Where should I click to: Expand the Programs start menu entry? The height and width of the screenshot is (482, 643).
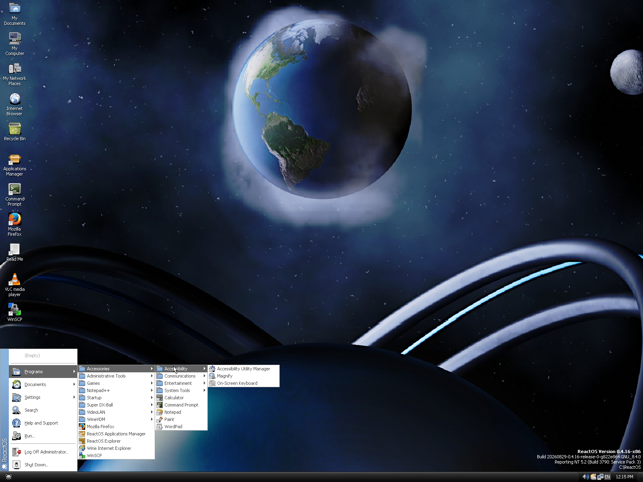pyautogui.click(x=43, y=372)
